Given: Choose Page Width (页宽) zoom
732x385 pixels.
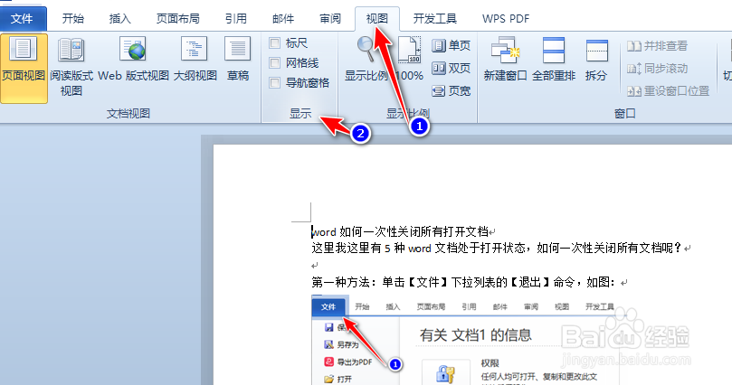Looking at the screenshot, I should [451, 90].
